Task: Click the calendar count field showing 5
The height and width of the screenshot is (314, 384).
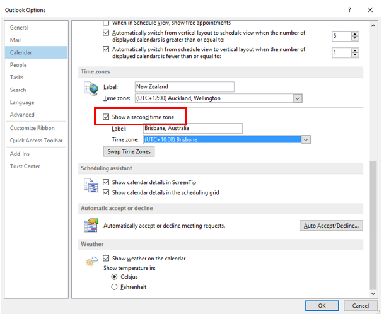Action: (x=342, y=36)
